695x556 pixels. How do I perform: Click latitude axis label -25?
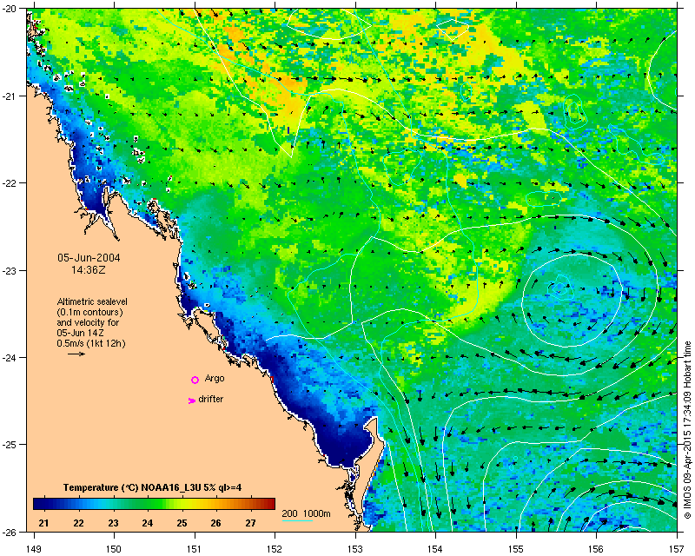pos(9,445)
